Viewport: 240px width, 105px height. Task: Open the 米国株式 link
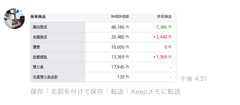(x=40, y=37)
